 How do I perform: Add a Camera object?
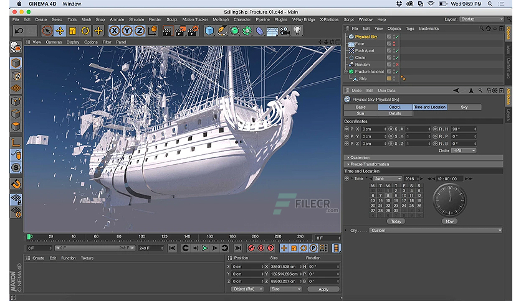pyautogui.click(x=285, y=31)
